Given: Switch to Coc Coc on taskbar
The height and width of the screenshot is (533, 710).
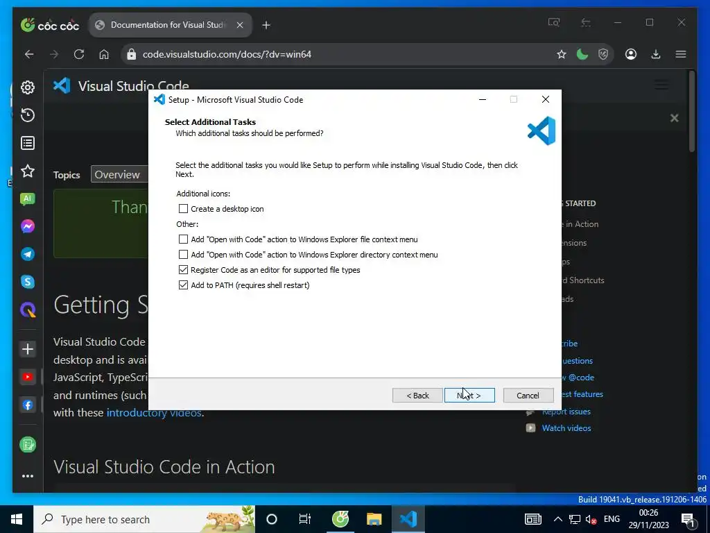Looking at the screenshot, I should click(340, 519).
